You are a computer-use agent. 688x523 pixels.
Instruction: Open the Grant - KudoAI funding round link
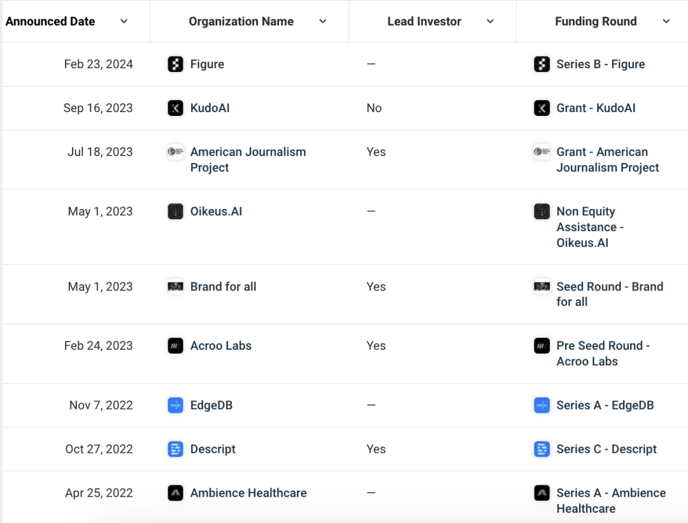pyautogui.click(x=596, y=108)
